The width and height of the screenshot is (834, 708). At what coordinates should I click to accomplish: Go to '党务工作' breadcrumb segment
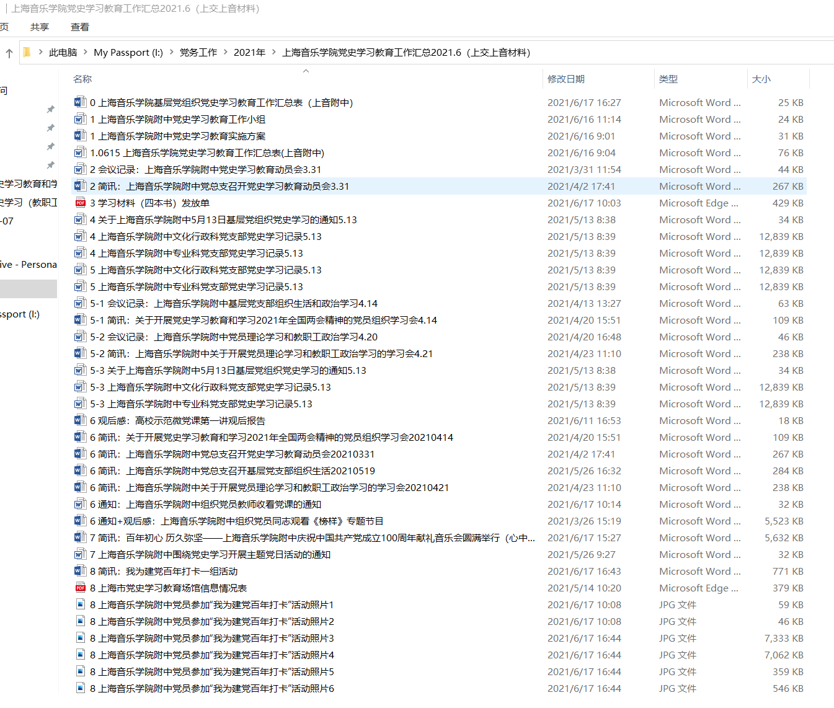click(198, 53)
